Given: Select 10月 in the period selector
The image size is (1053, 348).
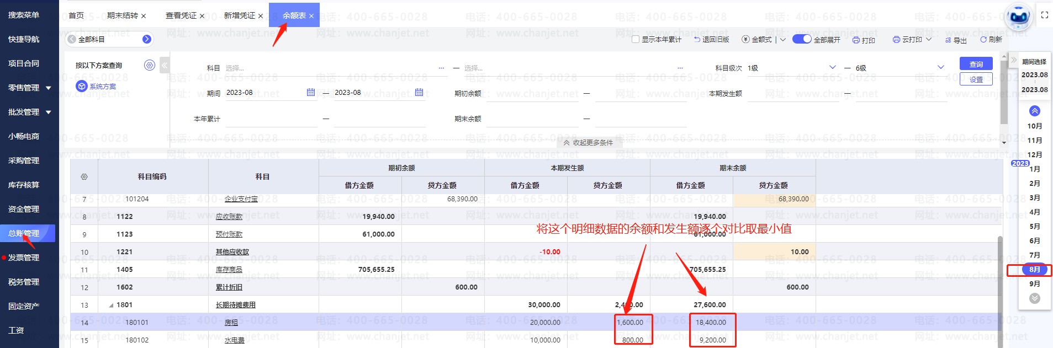Looking at the screenshot, I should pos(1035,126).
